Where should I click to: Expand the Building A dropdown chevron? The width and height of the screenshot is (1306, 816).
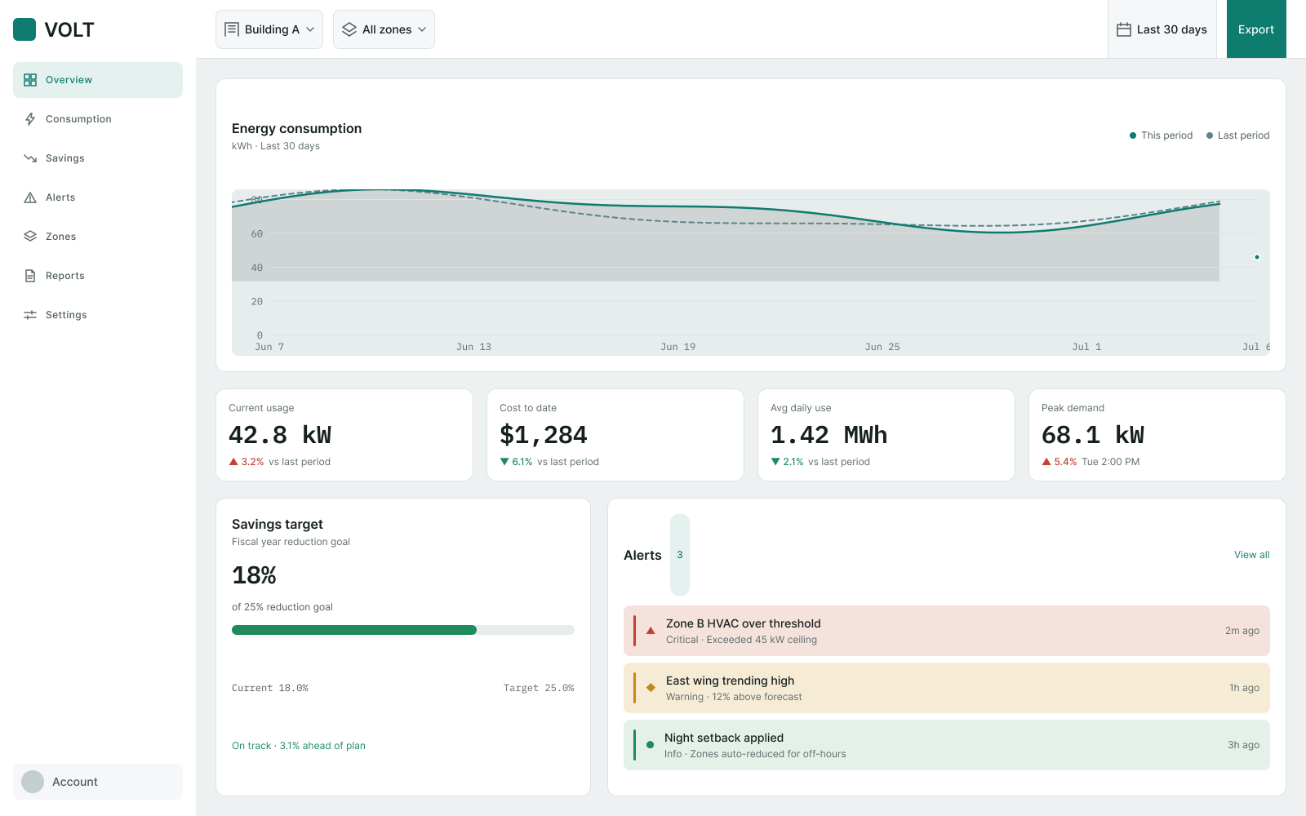pos(310,29)
